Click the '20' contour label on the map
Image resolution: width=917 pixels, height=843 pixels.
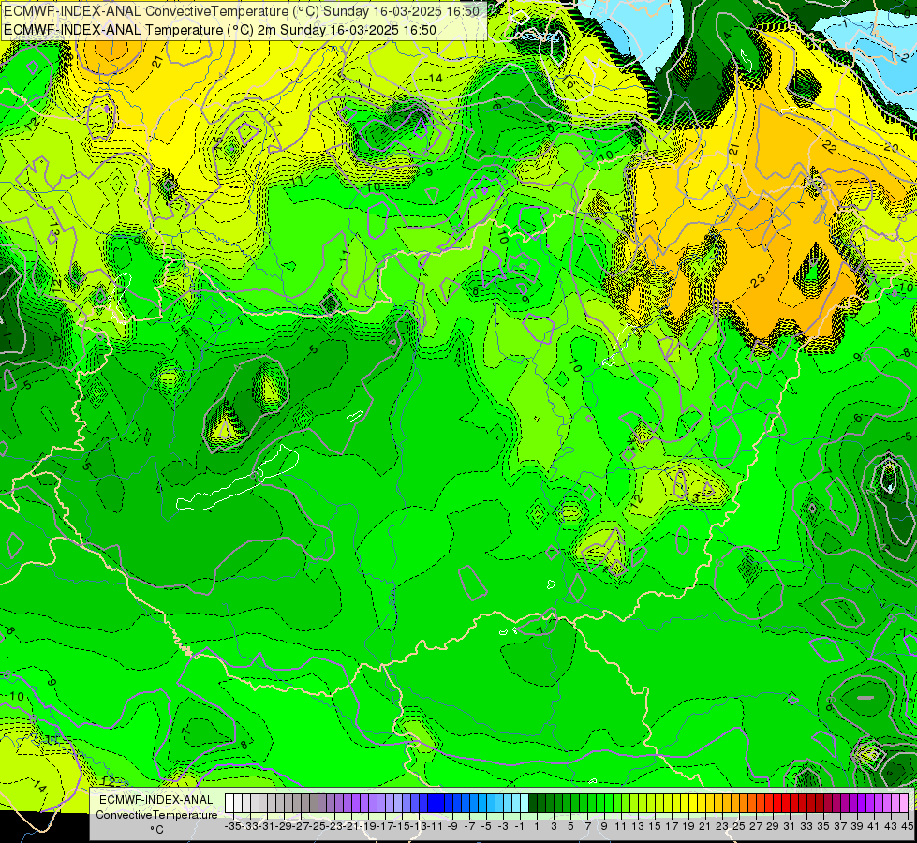[891, 147]
